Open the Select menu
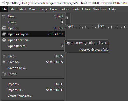128x101 pixels. click(22, 9)
